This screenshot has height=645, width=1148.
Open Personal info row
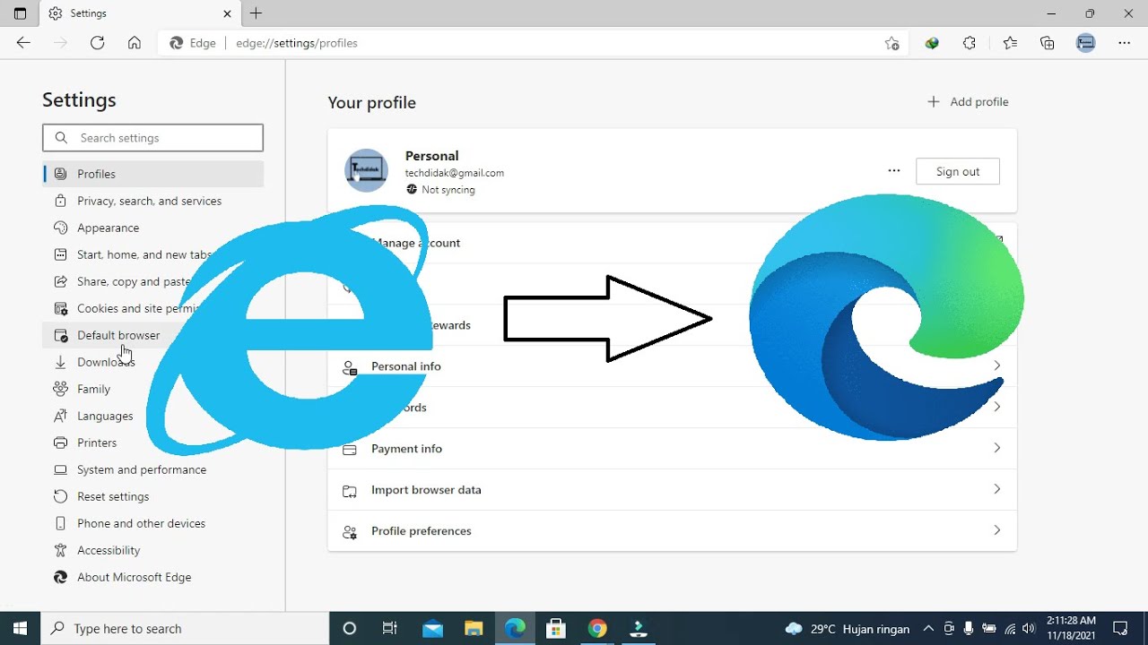tap(673, 366)
